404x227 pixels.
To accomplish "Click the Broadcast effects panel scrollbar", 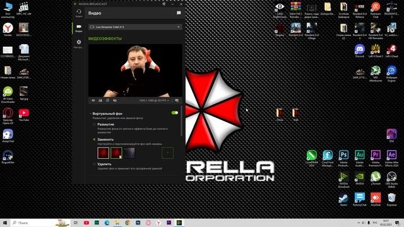I will 181,121.
